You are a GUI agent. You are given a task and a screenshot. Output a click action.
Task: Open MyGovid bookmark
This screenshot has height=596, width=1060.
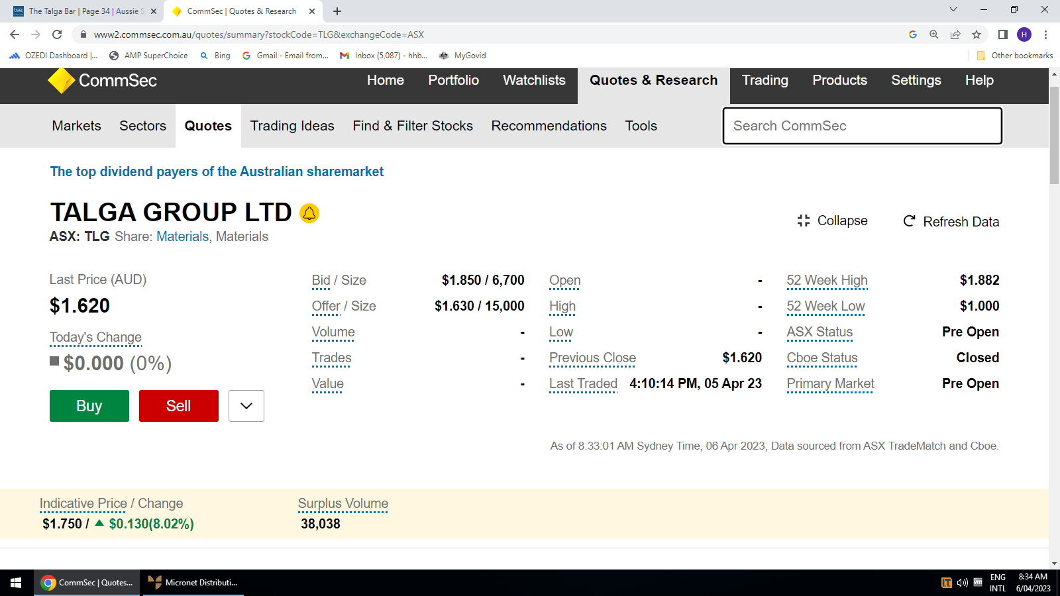tap(462, 56)
